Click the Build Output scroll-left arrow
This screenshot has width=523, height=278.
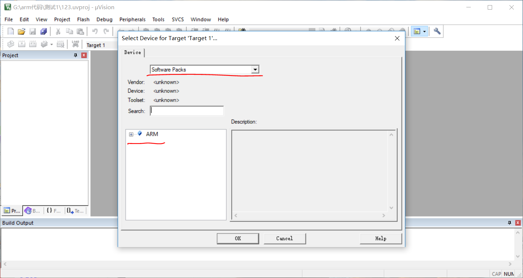point(5,264)
